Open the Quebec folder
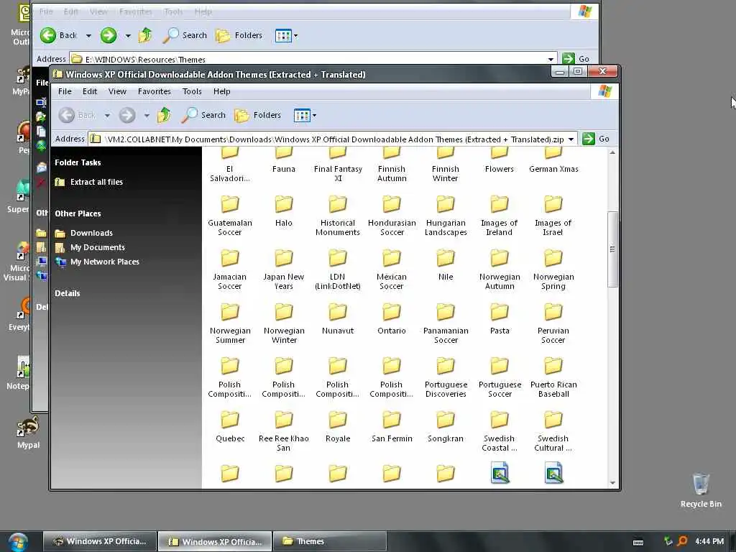 229,427
